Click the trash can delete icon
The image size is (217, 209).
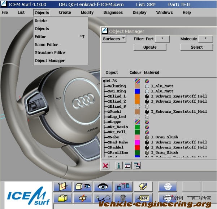click(x=123, y=198)
